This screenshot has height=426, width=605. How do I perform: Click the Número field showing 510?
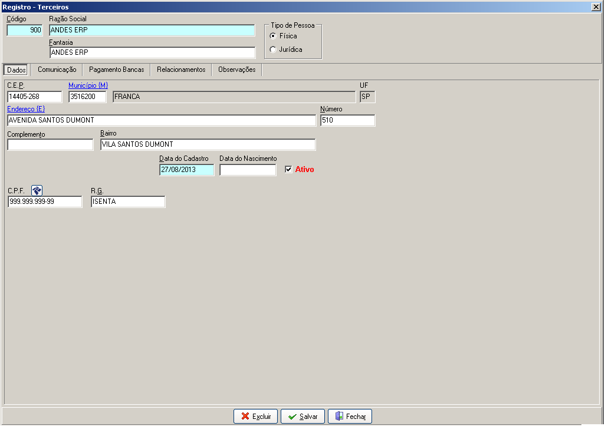point(348,120)
